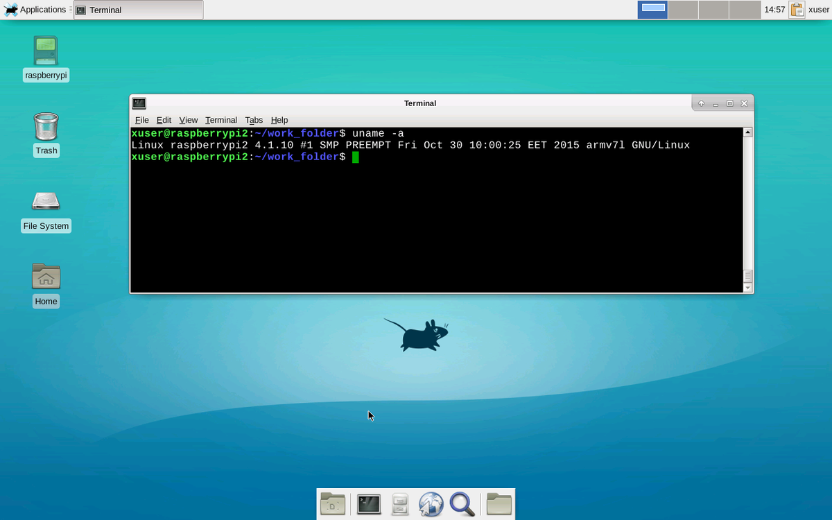
Task: Open the Terminal View menu
Action: click(x=188, y=120)
